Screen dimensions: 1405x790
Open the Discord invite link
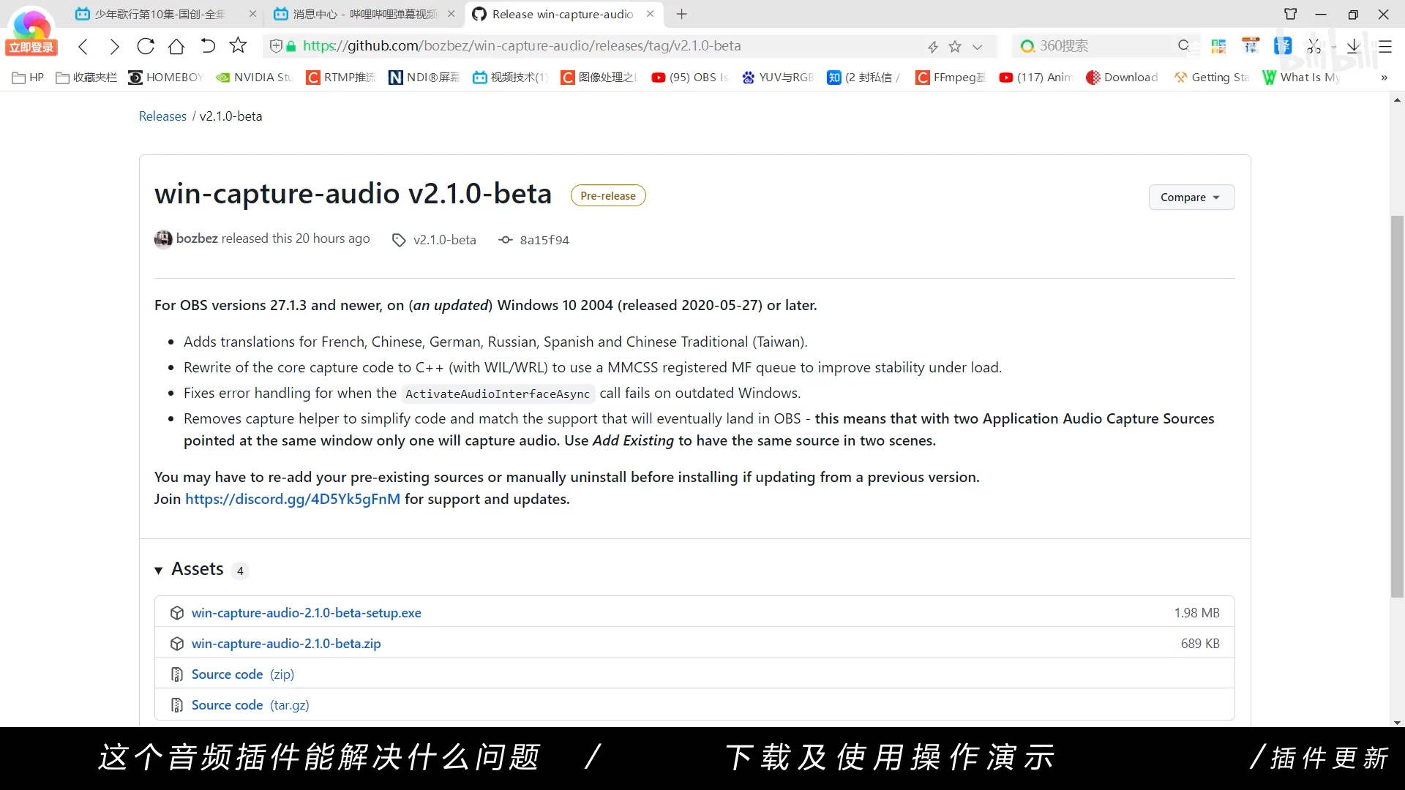293,499
